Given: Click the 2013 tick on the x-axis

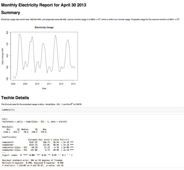Looking at the screenshot, I should pos(73,84).
